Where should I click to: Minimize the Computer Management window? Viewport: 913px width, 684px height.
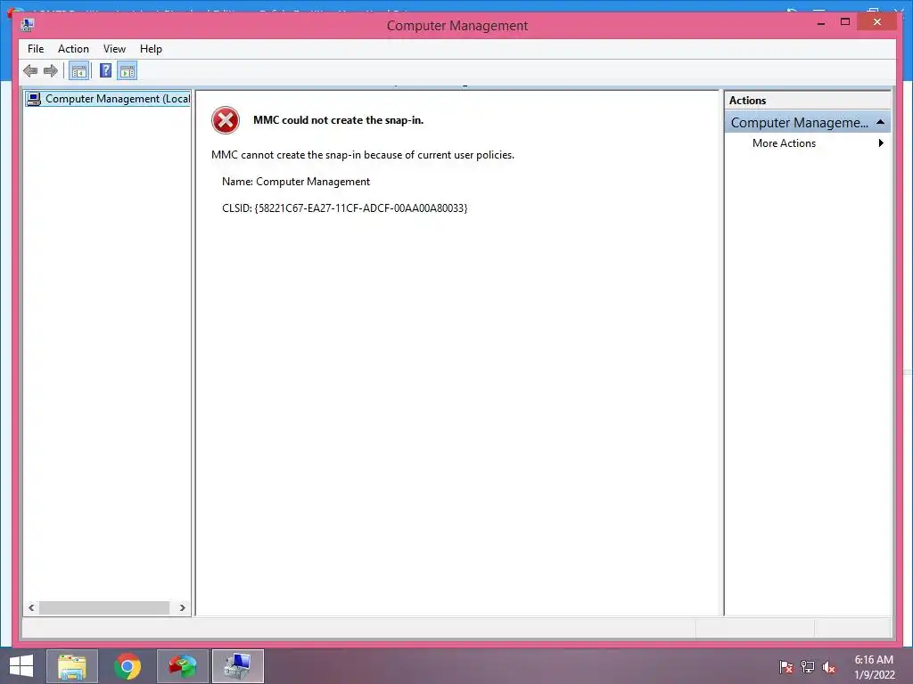(x=821, y=22)
